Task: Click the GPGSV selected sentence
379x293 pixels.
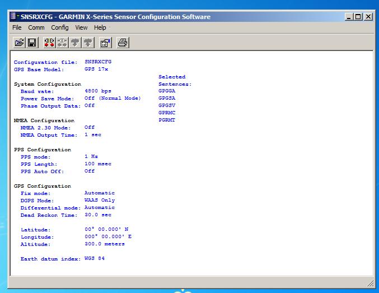Action: coord(167,105)
